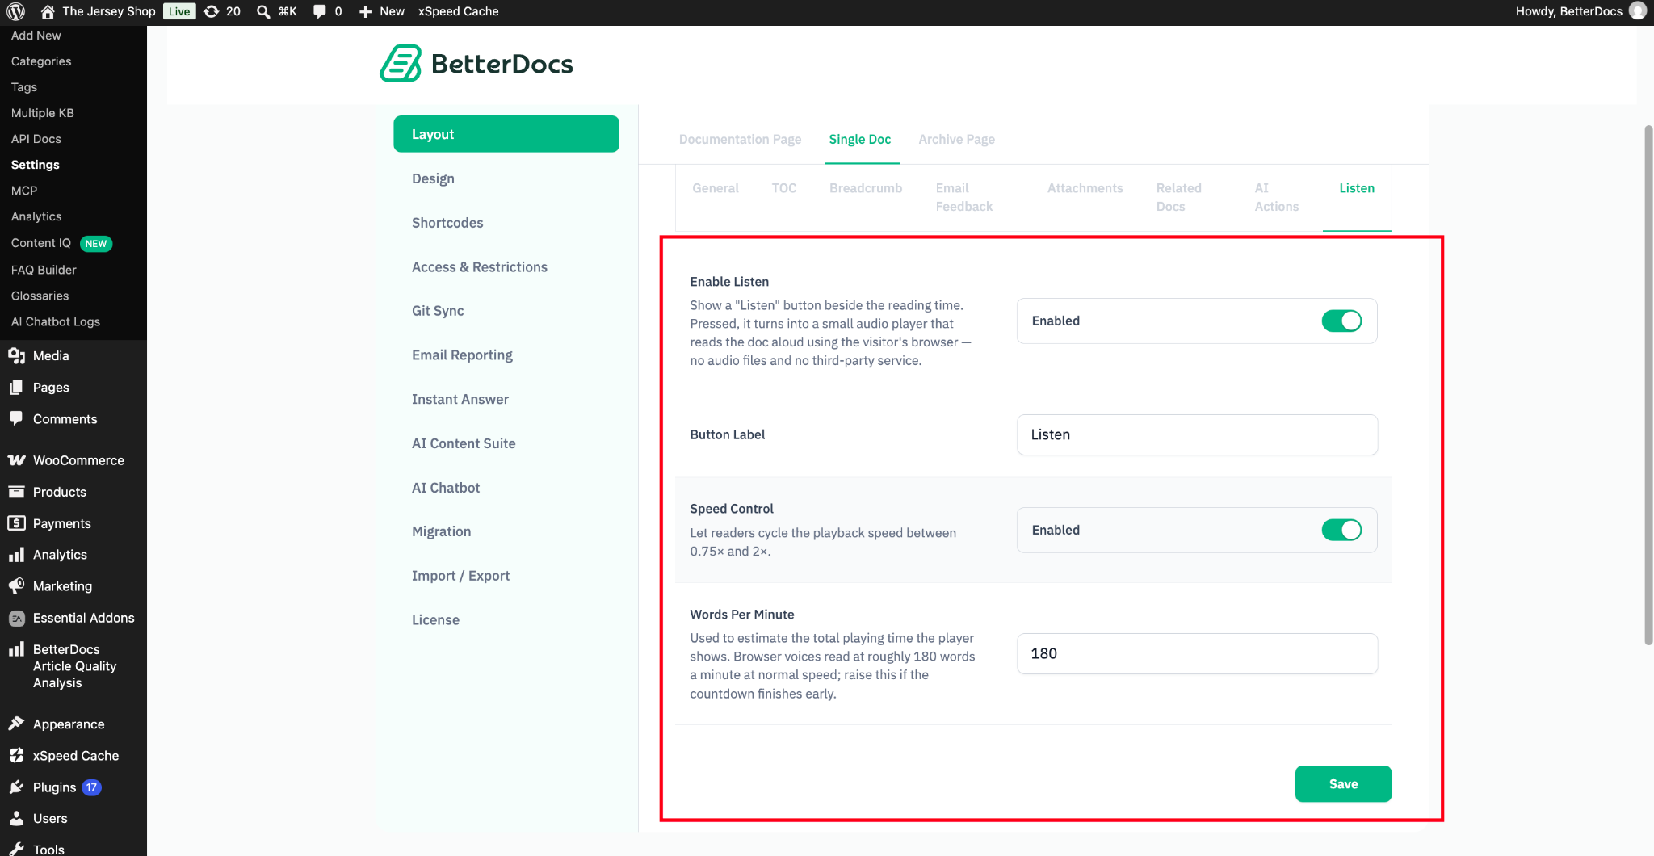1654x856 pixels.
Task: Click the BetterDocs logo
Action: pos(476,64)
